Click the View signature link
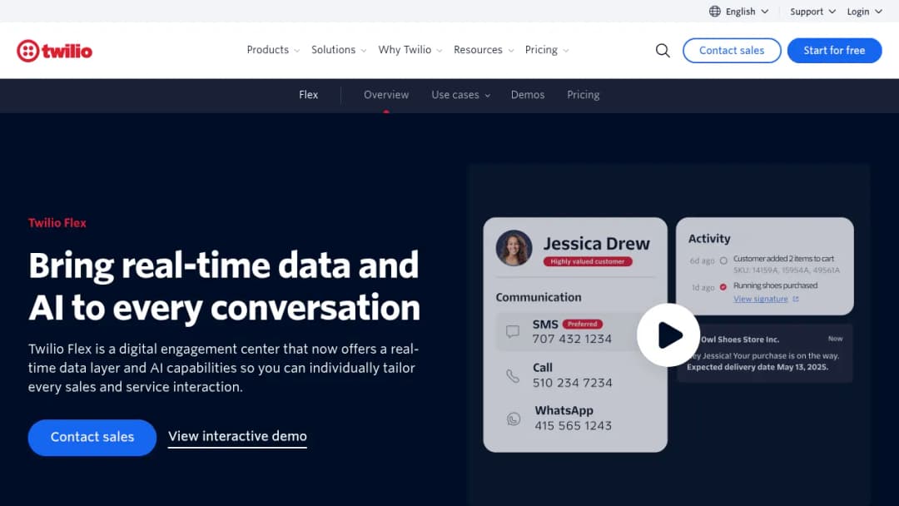The width and height of the screenshot is (899, 506). [x=760, y=299]
